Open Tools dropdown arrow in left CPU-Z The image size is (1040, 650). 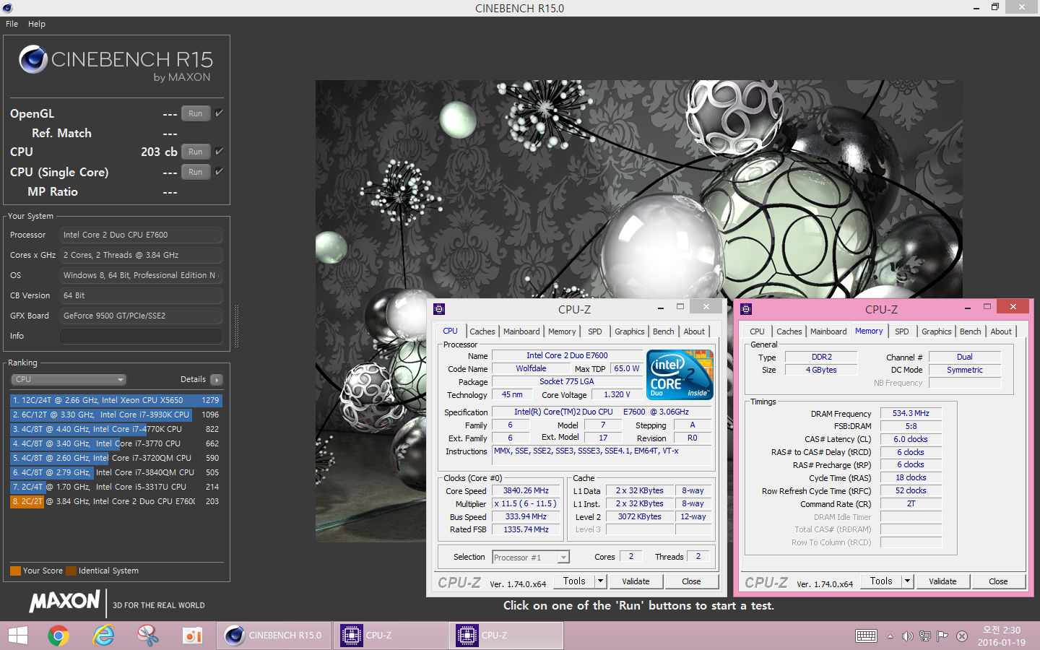[x=599, y=581]
